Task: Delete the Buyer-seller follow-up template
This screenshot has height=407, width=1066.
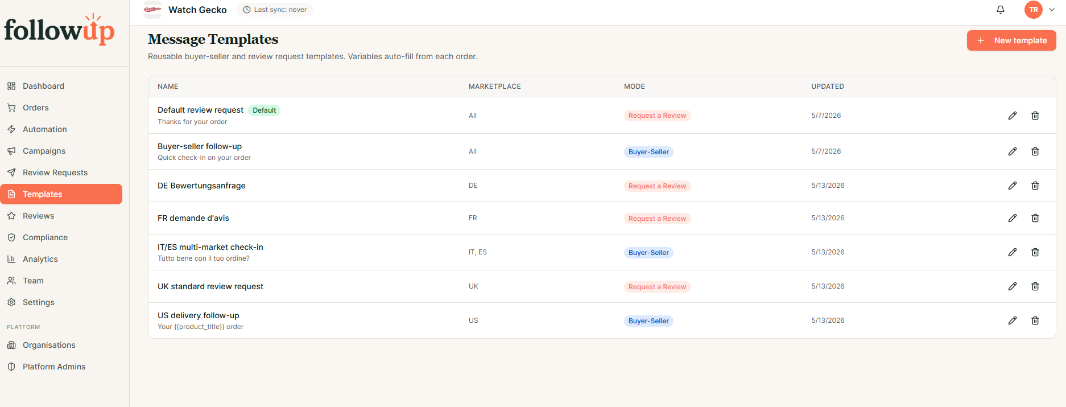Action: [x=1035, y=151]
